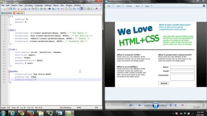Screen dimensions: 207x116
Task: Click the Paste clipboard icon
Action: click(37, 9)
